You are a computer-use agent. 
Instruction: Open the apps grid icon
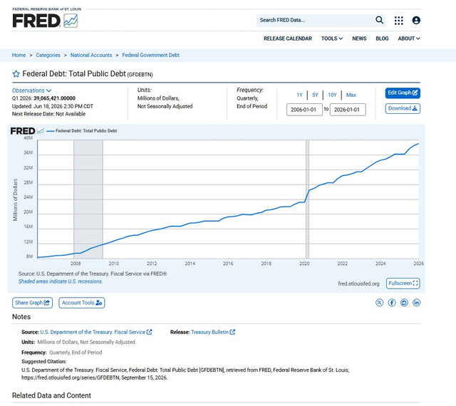(399, 21)
